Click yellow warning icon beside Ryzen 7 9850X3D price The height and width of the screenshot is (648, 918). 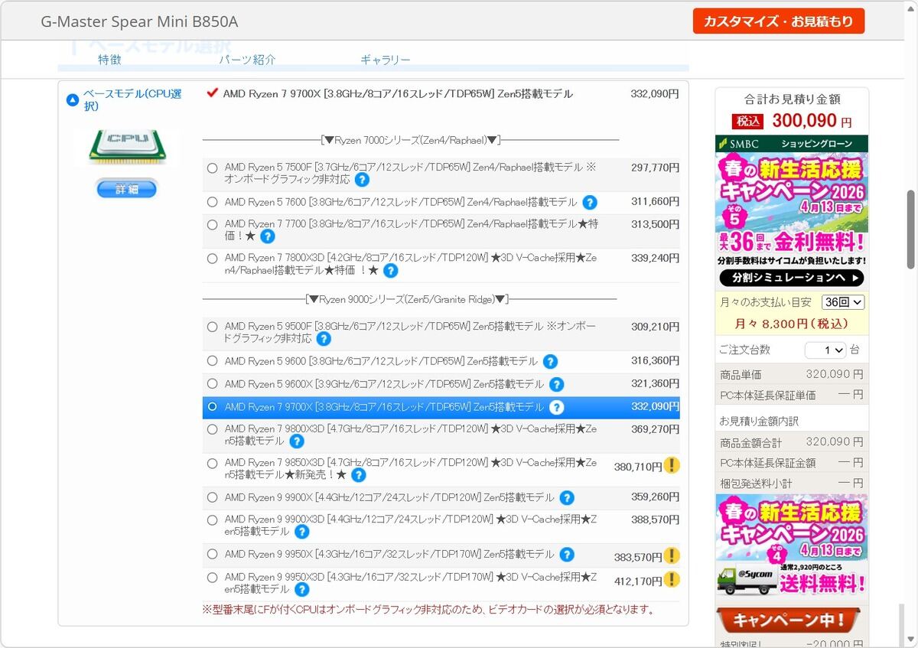[x=672, y=465]
